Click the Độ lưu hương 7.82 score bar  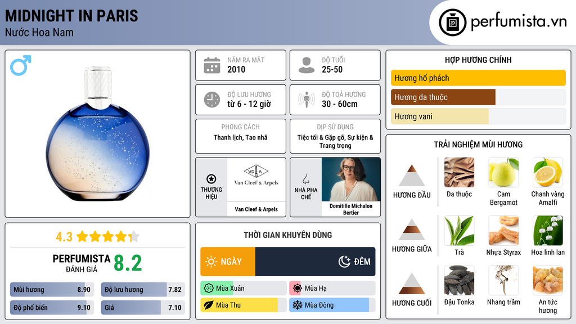coord(143,290)
